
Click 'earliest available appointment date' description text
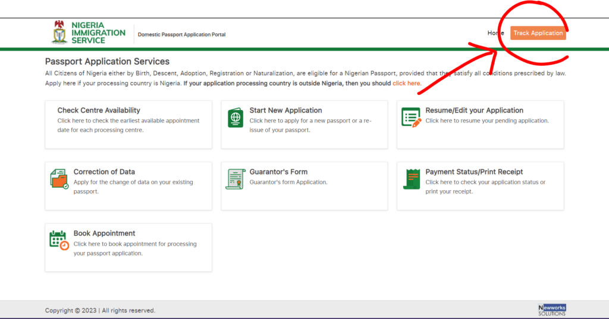pyautogui.click(x=128, y=125)
